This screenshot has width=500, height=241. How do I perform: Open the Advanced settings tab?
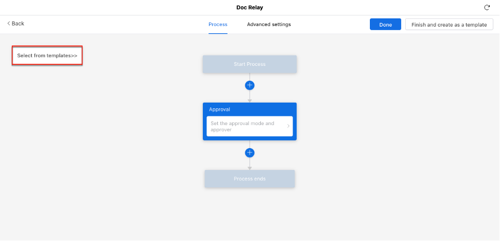click(x=268, y=25)
